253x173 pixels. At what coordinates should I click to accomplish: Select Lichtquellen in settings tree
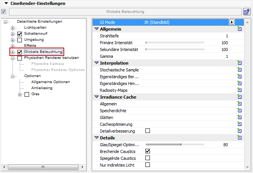click(35, 28)
